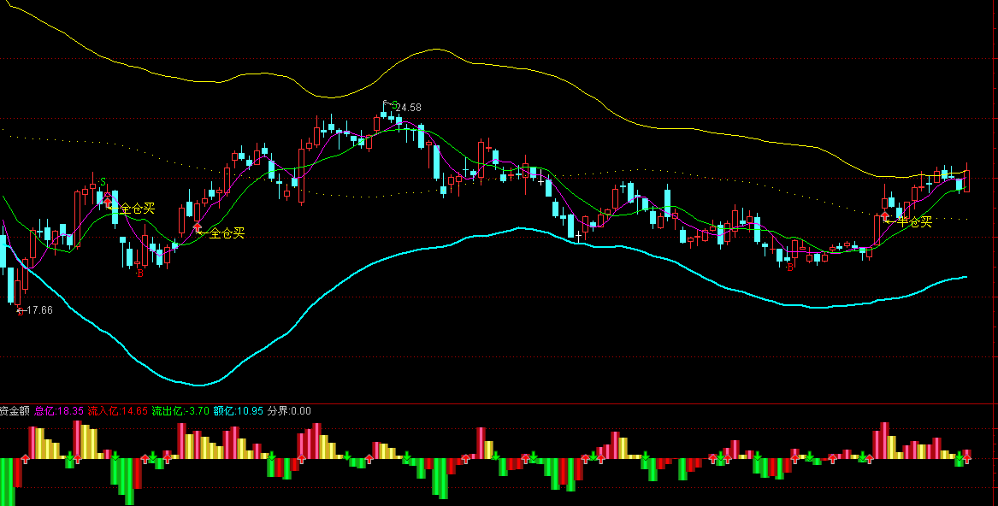Select the rightmost 全仓买 signal label

click(227, 233)
